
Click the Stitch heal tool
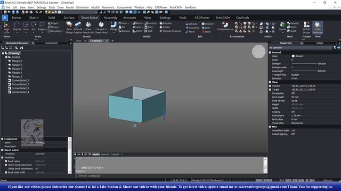(x=292, y=27)
